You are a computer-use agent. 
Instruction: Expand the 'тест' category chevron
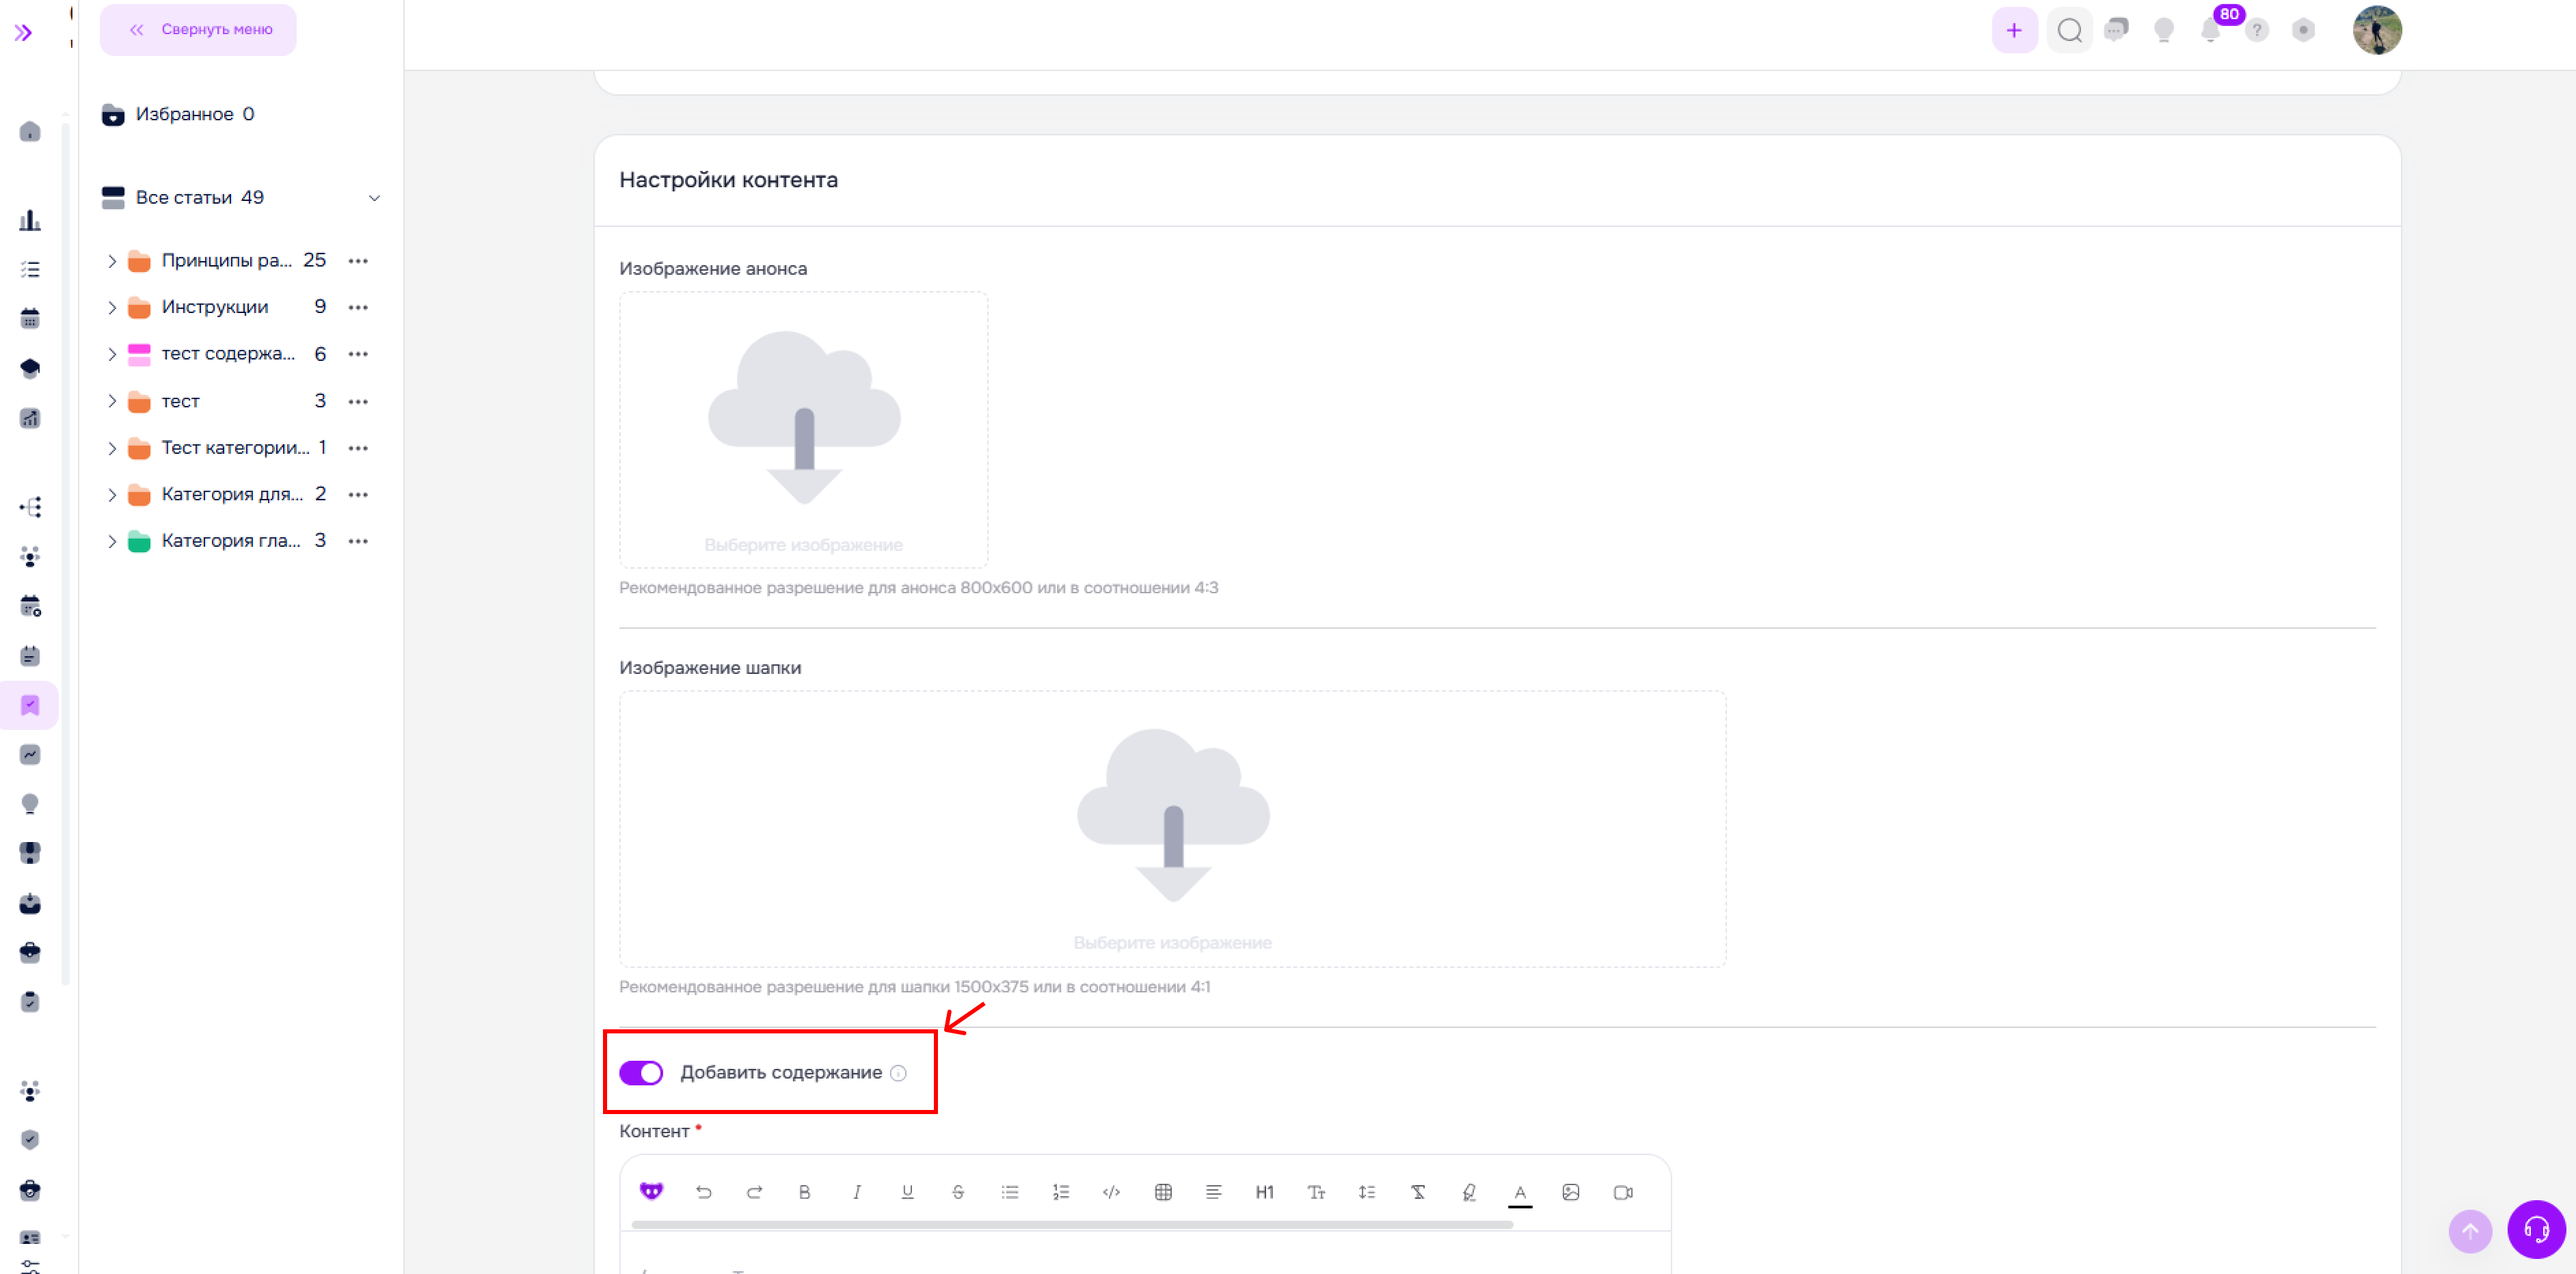coord(112,401)
